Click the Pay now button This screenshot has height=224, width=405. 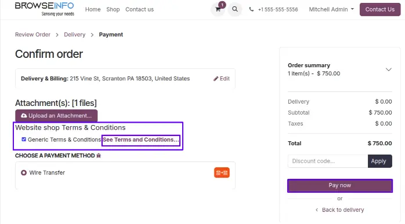click(x=340, y=186)
